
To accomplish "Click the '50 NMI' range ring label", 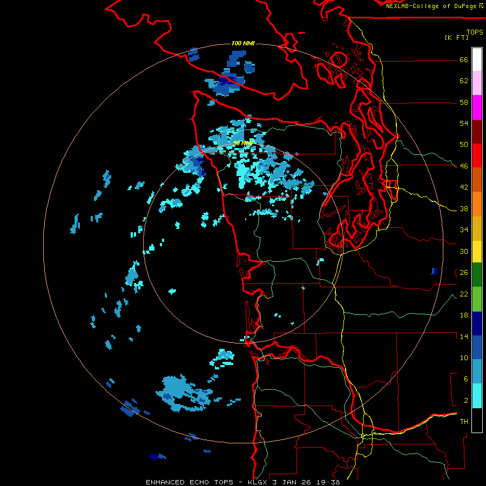I will pyautogui.click(x=243, y=143).
